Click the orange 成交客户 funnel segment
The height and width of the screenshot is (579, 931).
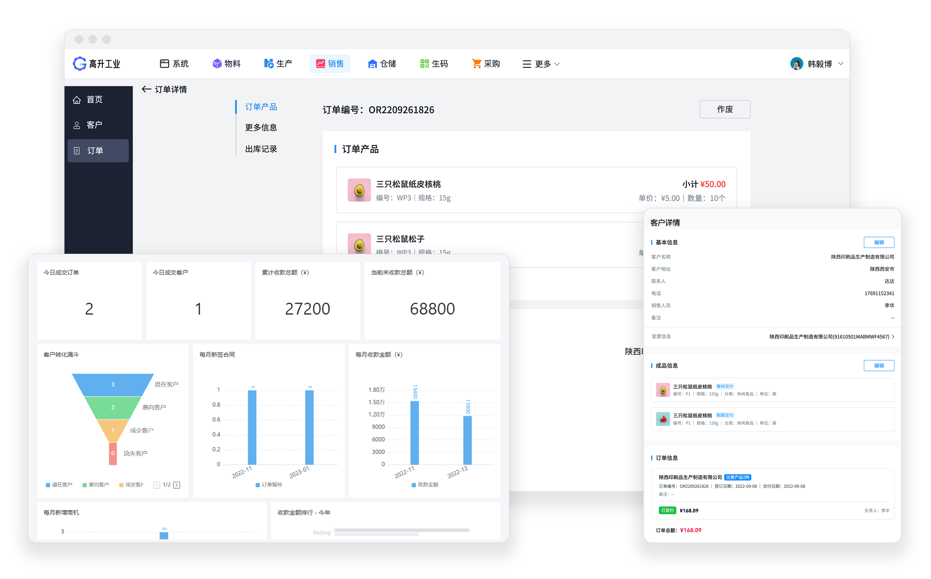click(113, 430)
